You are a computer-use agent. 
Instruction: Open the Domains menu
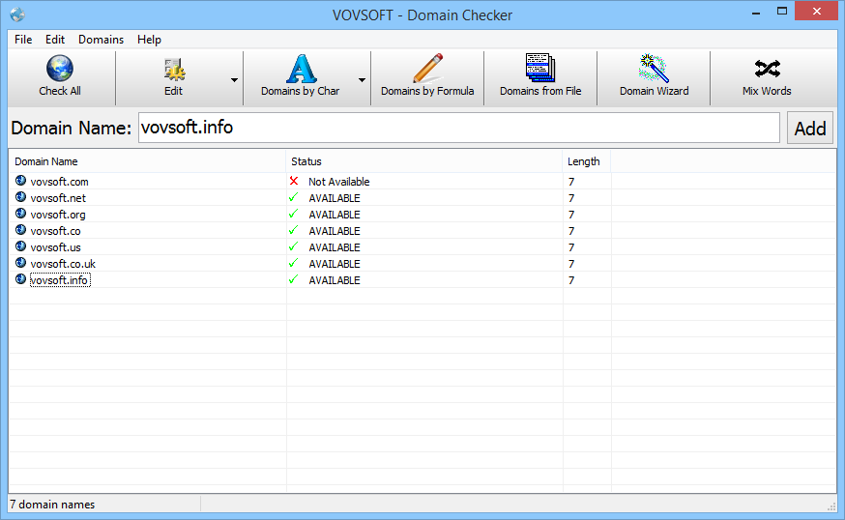[101, 40]
